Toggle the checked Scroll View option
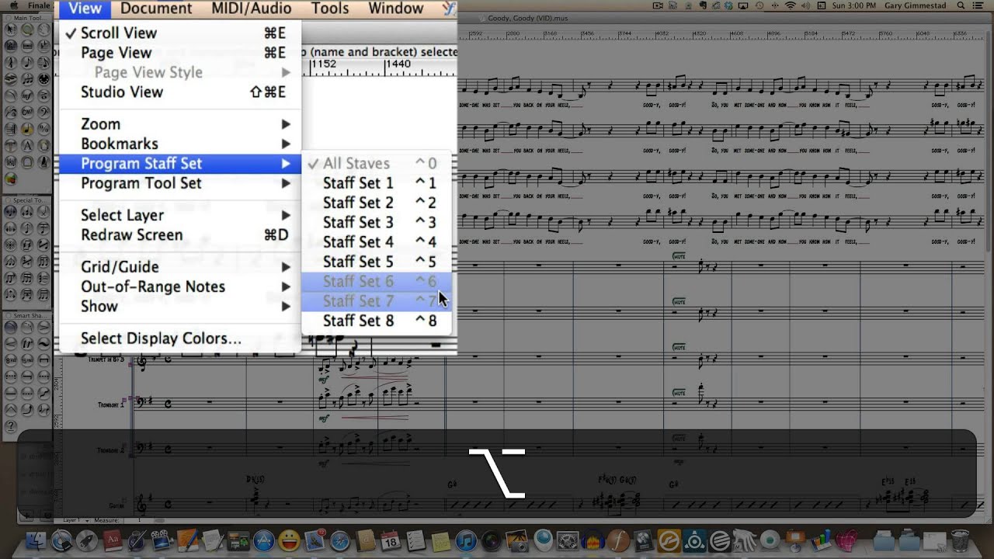994x559 pixels. (179, 33)
